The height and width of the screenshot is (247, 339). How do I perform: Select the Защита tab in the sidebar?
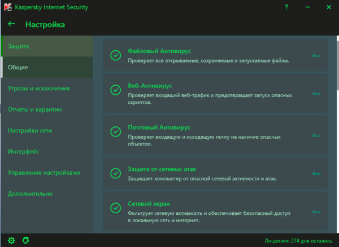tap(19, 46)
